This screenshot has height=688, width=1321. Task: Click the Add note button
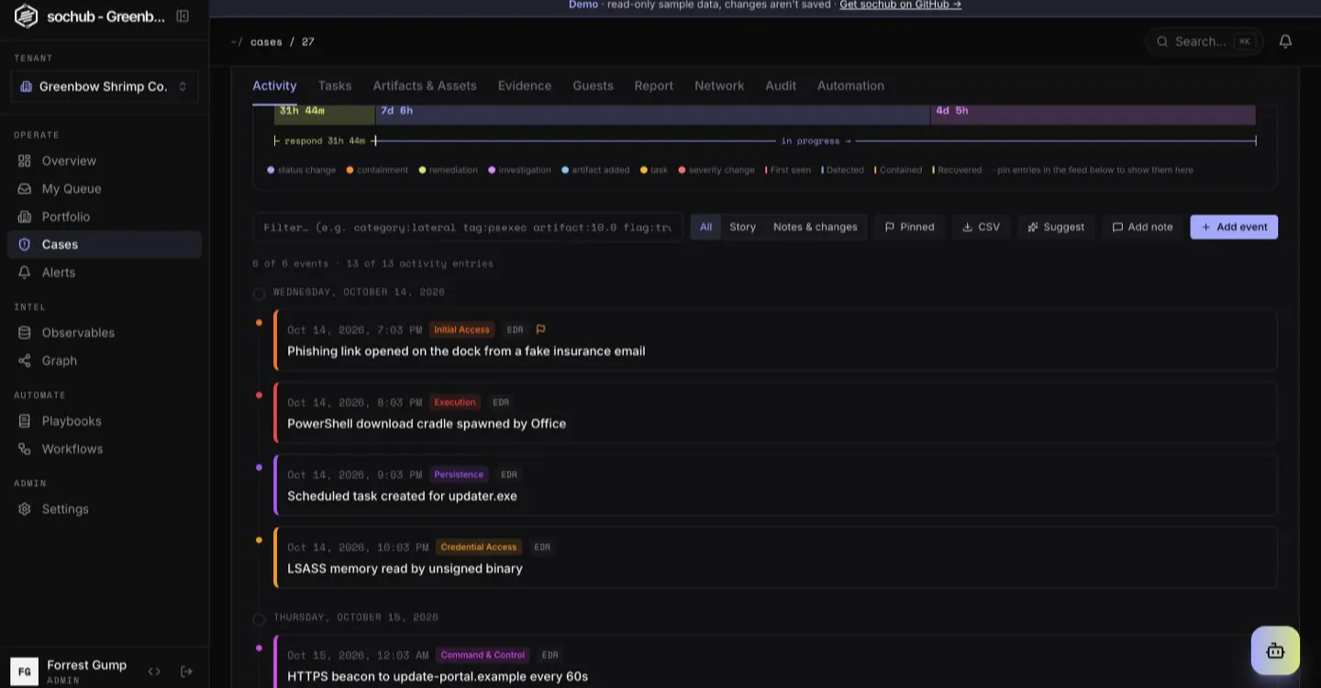click(1143, 227)
